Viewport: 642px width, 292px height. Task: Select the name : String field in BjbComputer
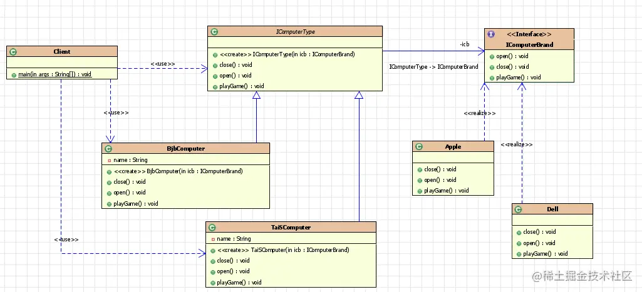coord(131,160)
